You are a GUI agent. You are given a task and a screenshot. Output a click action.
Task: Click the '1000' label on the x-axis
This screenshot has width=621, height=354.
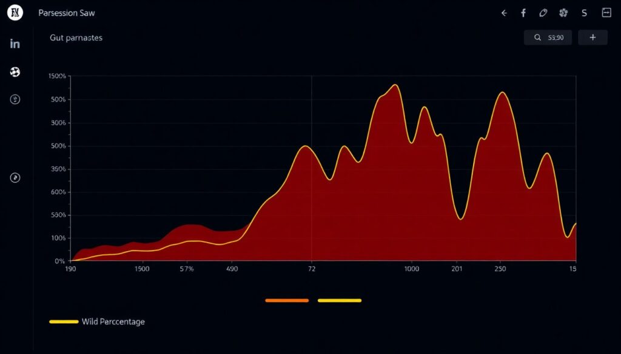coord(411,269)
